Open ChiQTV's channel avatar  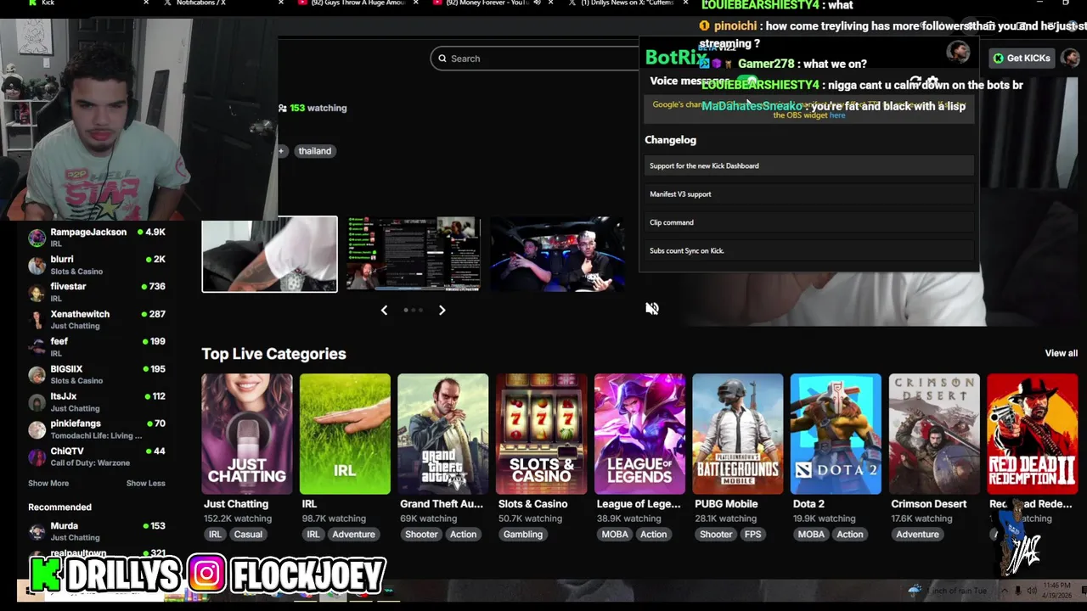coord(37,457)
